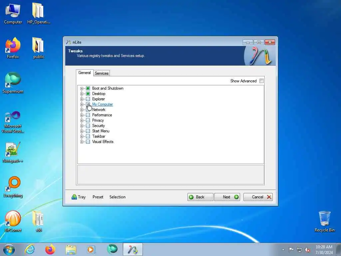The image size is (341, 256).
Task: Select the Visual Effects label
Action: click(103, 142)
